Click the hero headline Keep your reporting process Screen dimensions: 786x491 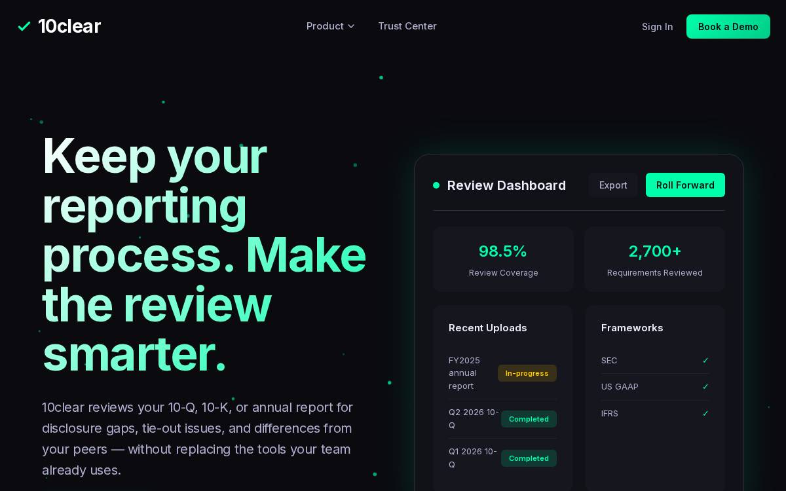(204, 255)
